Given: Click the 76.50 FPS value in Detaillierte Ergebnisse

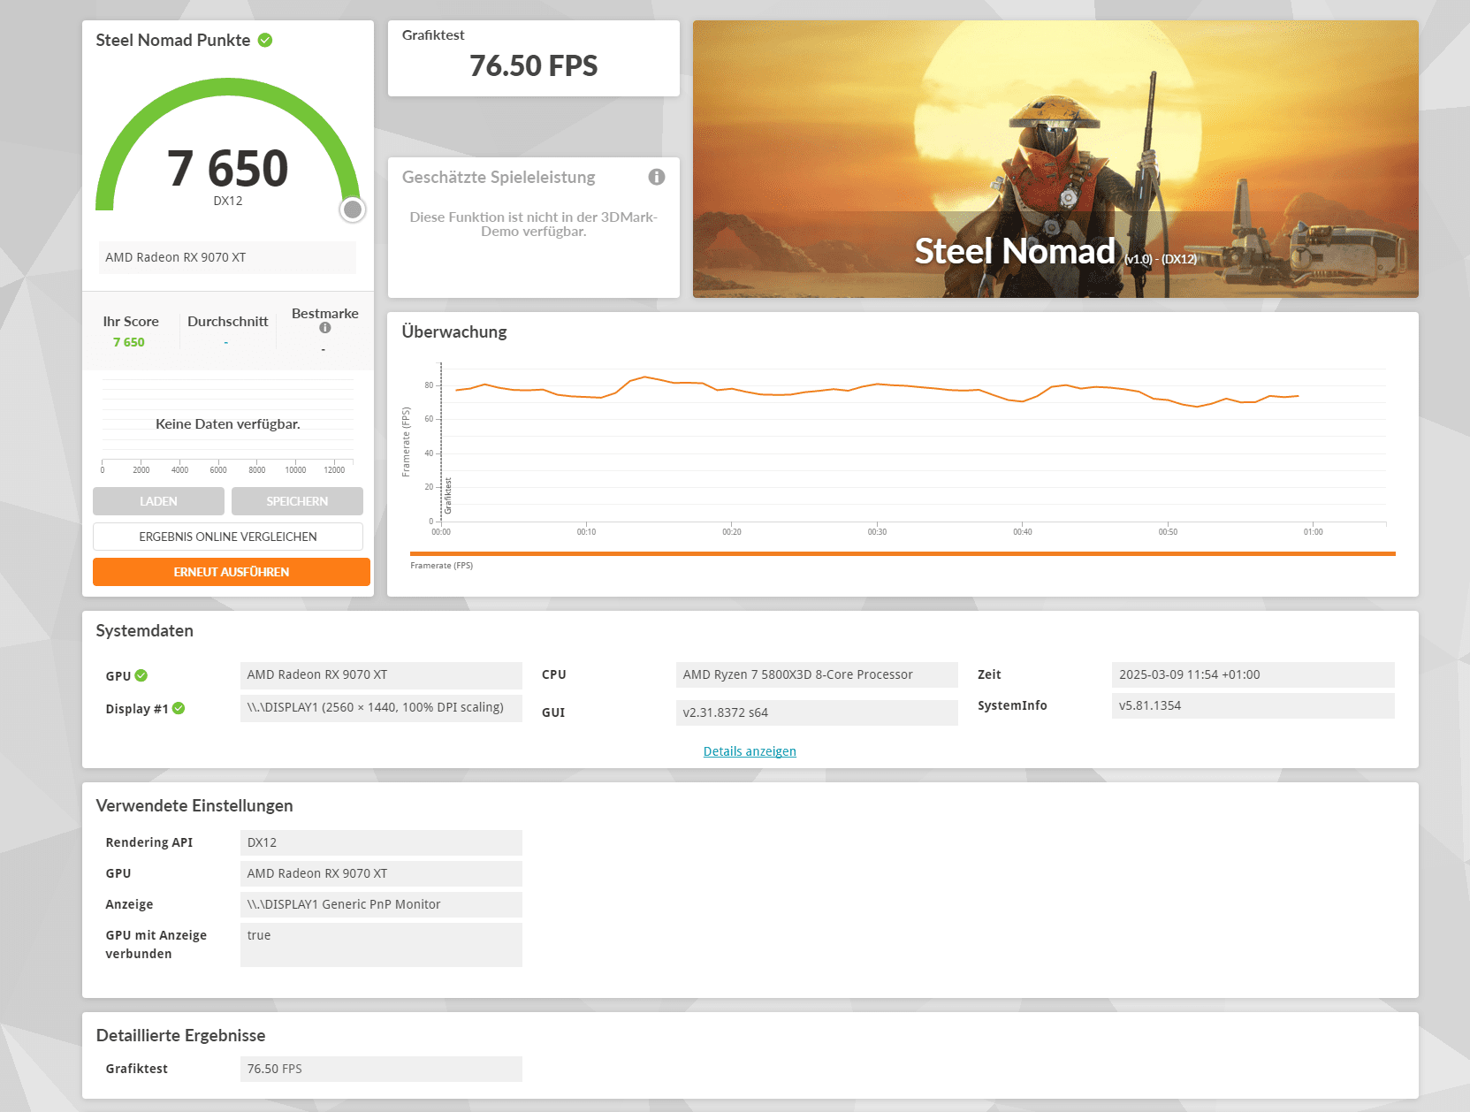Looking at the screenshot, I should pos(381,1069).
